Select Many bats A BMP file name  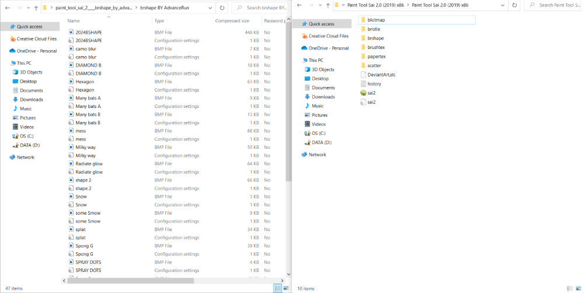click(88, 98)
